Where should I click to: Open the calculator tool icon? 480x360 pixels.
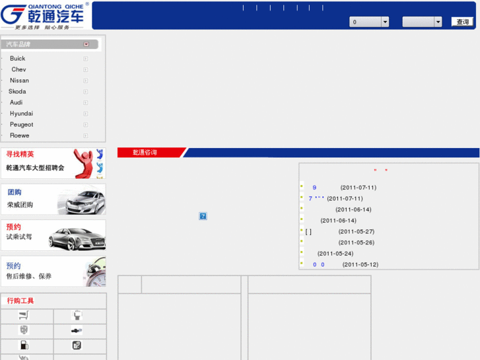(77, 345)
